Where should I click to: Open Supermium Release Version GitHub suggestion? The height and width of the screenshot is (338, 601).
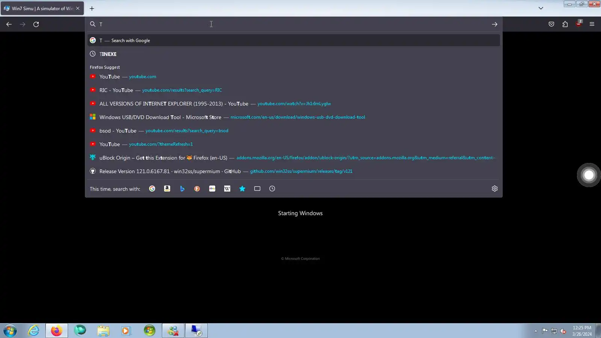(x=294, y=171)
